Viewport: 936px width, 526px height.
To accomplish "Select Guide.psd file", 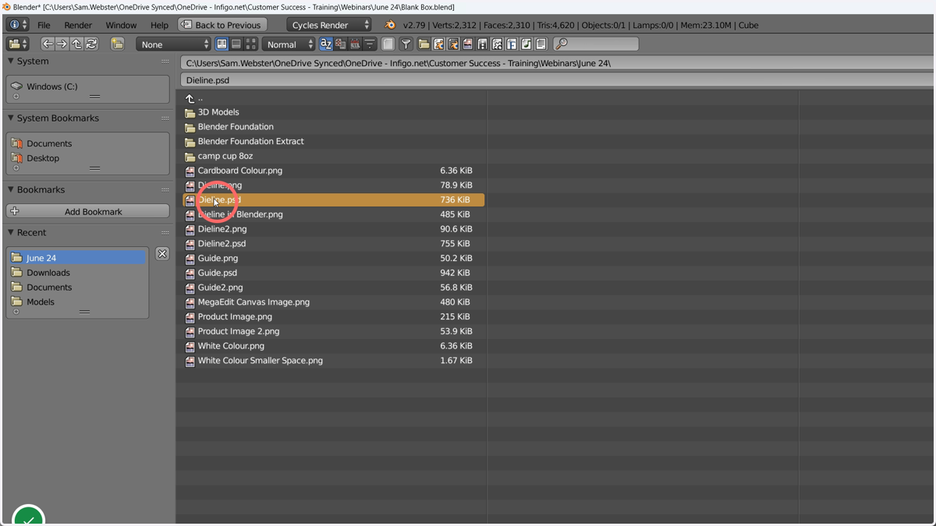I will coord(334,273).
